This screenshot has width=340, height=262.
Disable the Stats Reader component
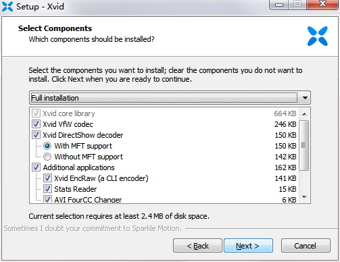(47, 189)
